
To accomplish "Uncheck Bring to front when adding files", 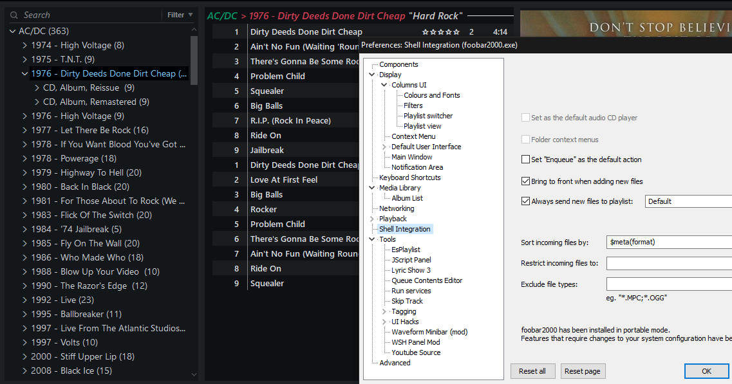I will 525,181.
